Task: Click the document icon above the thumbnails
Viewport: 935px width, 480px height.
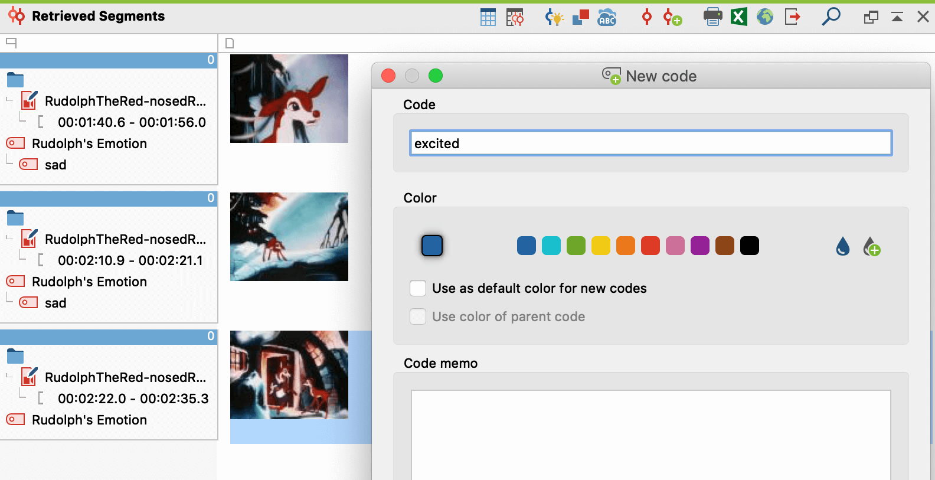Action: point(230,43)
